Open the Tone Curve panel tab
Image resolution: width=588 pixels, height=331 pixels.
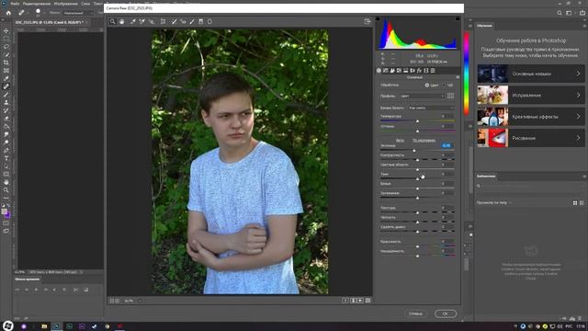tap(386, 71)
